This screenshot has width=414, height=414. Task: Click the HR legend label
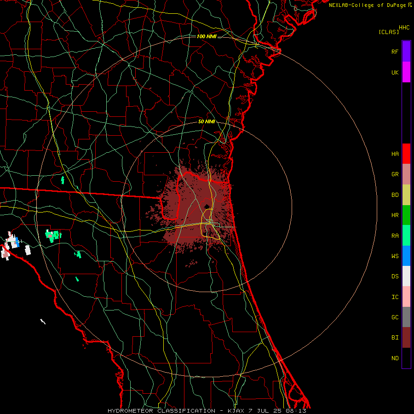[x=395, y=215]
